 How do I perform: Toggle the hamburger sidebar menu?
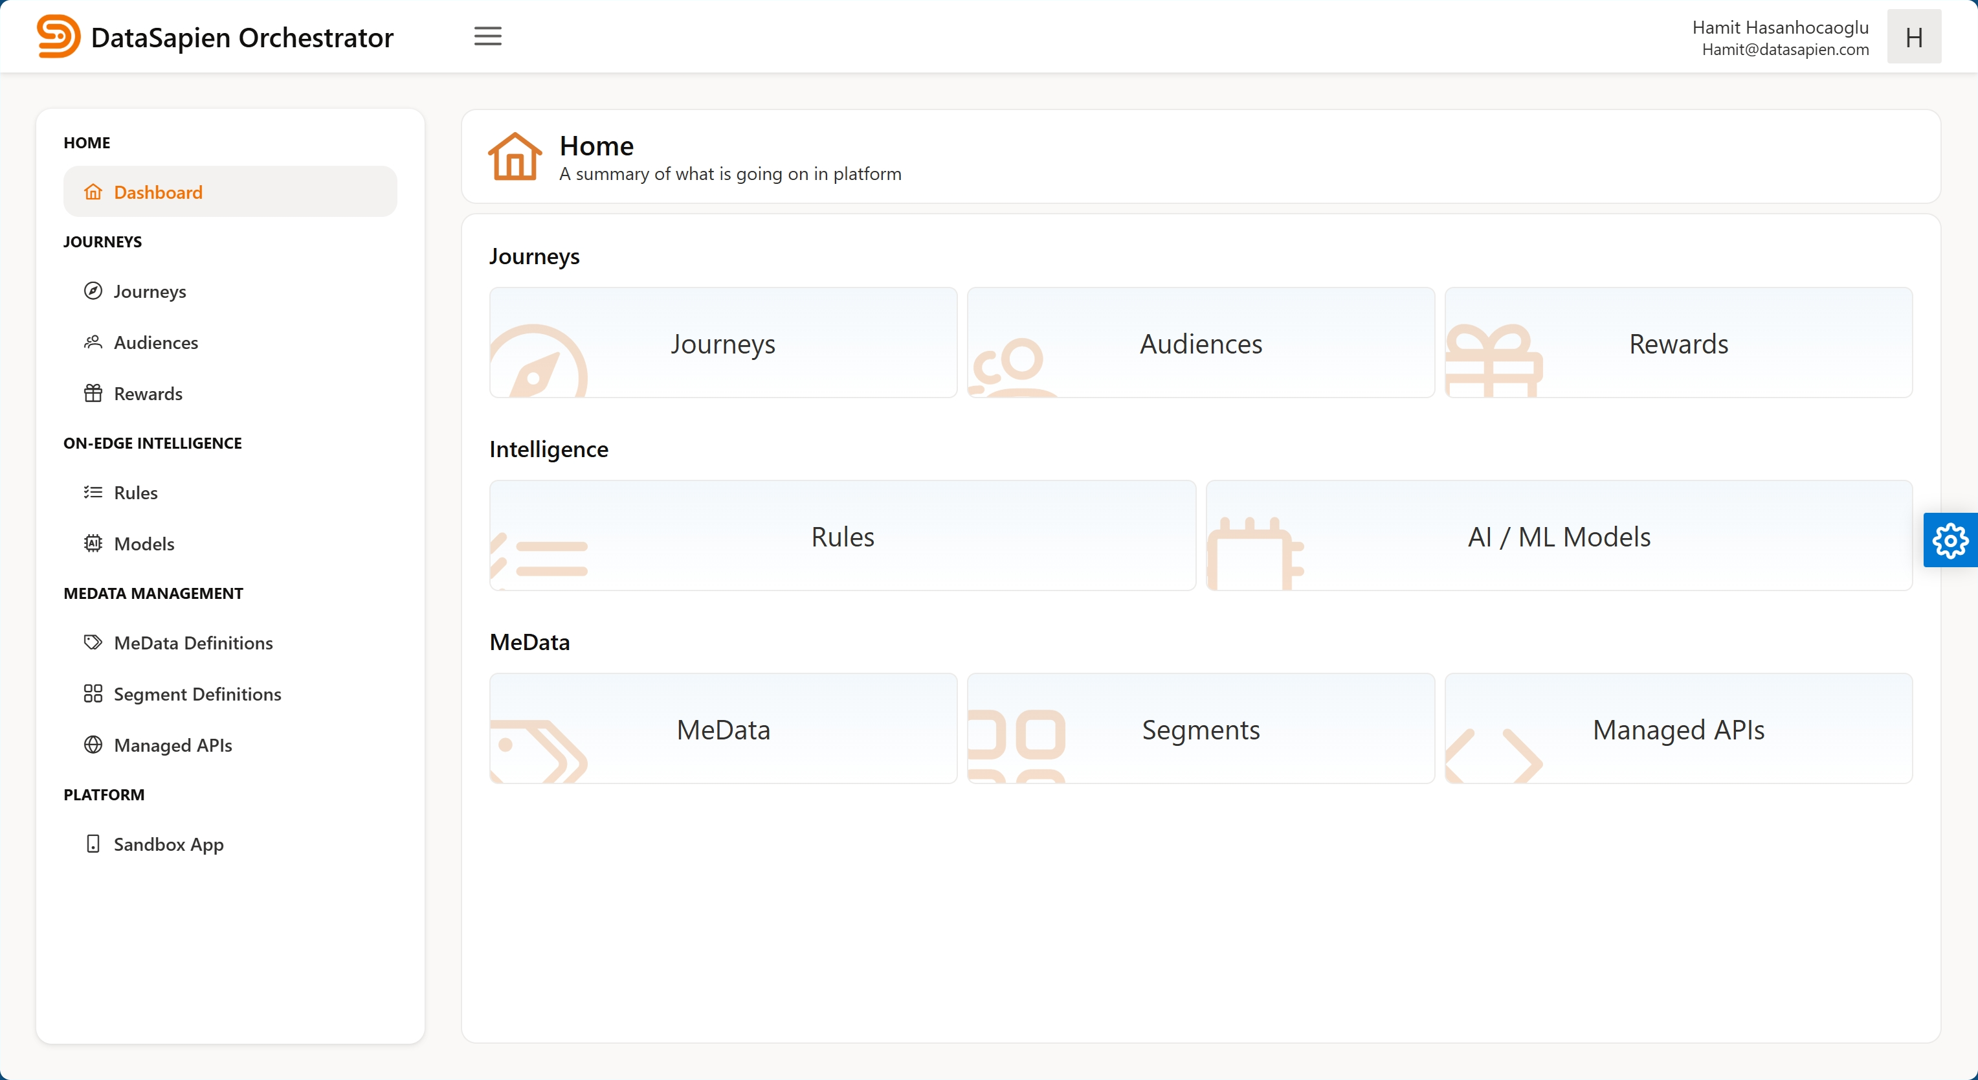point(487,36)
